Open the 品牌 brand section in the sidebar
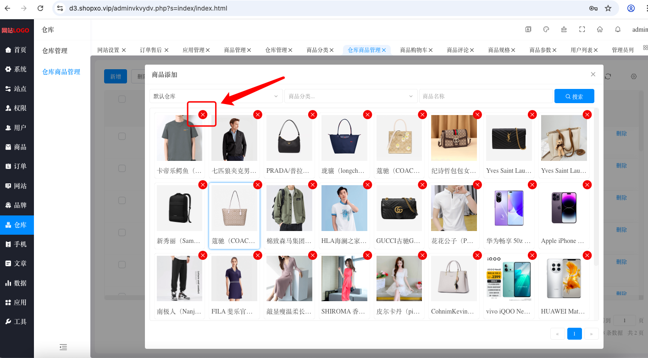 coord(17,205)
